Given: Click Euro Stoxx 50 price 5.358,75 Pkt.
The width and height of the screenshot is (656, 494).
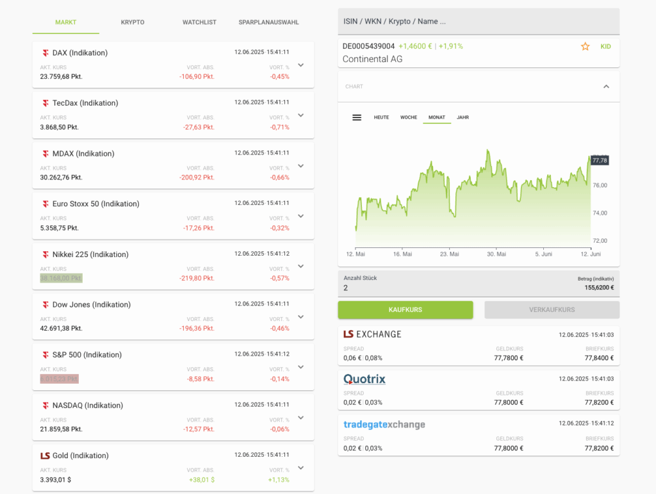Looking at the screenshot, I should 60,228.
